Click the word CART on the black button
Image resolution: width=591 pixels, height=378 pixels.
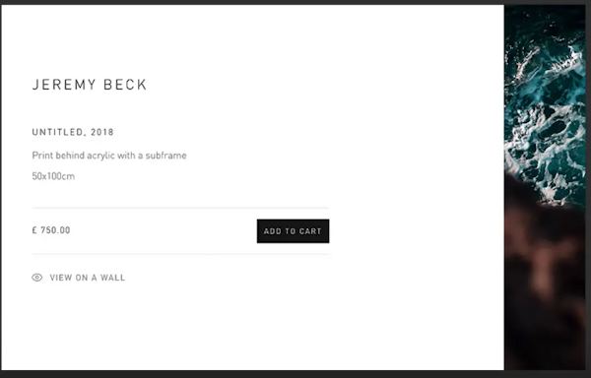pos(310,231)
